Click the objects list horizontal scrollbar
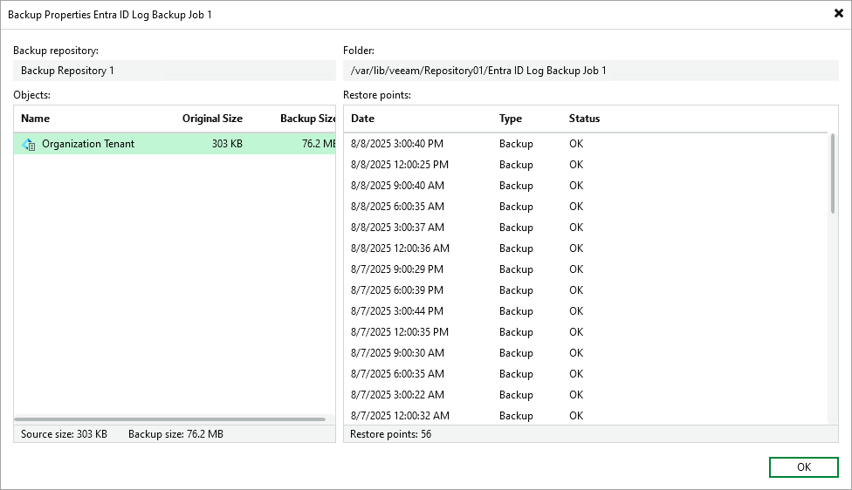 (170, 419)
